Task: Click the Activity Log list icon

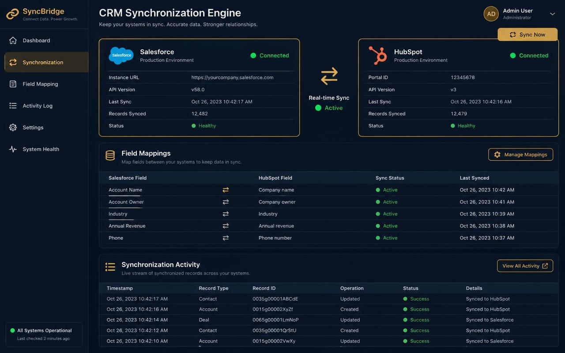Action: (x=13, y=106)
